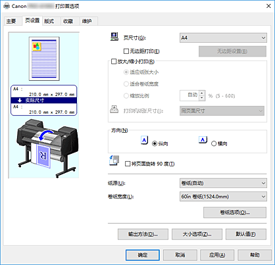Image resolution: width=275 pixels, height=265 pixels.
Task: Click the 实际尺寸 highlighted row
Action: [44, 101]
